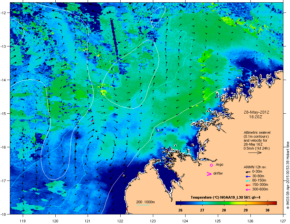This screenshot has height=224, width=290.
Task: Click the 200 1000m depth contour label
Action: [145, 202]
